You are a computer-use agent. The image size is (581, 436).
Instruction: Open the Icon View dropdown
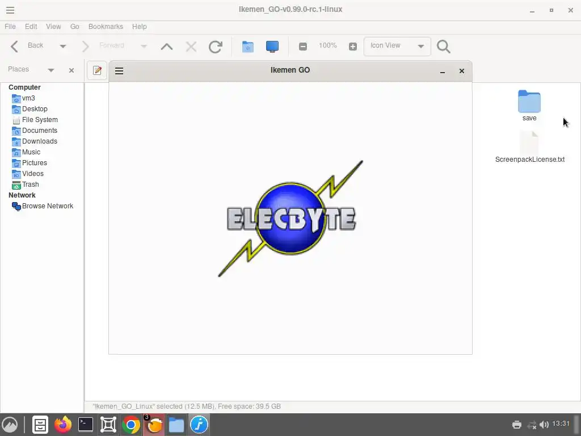click(x=397, y=47)
